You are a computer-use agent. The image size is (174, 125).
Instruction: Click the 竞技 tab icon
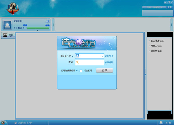5,35
